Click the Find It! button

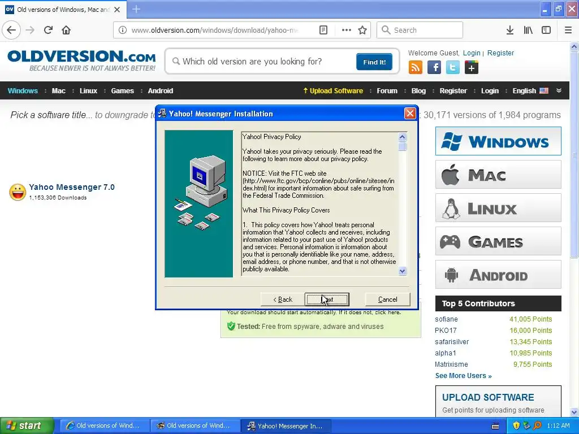click(374, 62)
